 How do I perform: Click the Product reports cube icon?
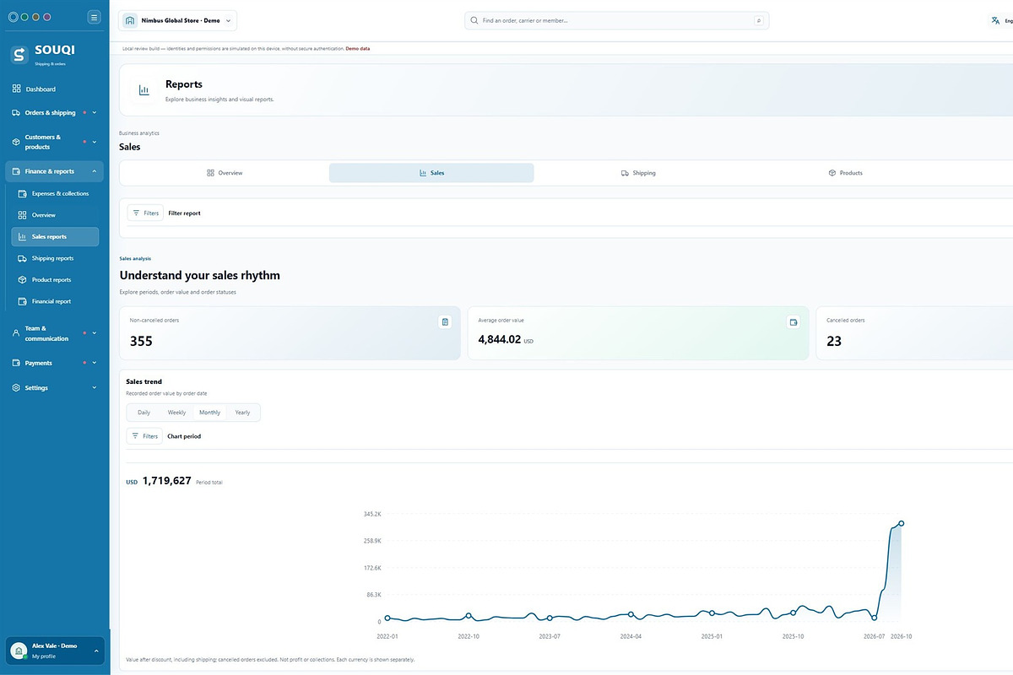[x=23, y=279]
